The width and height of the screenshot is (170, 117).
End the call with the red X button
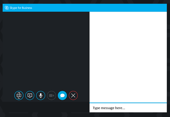click(73, 96)
